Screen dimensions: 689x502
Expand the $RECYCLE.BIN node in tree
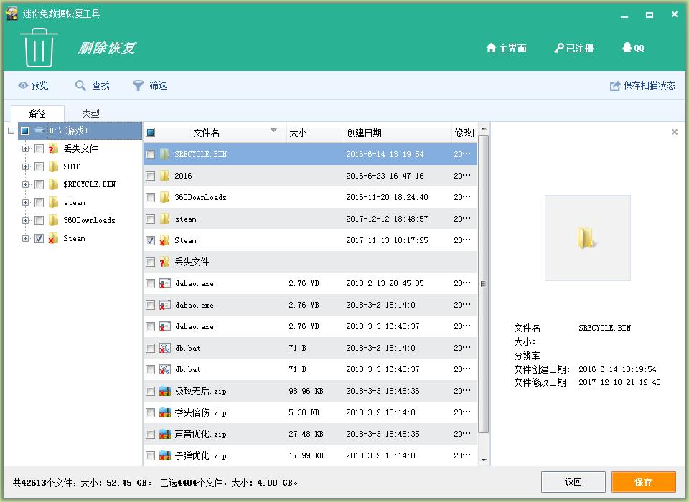(26, 184)
